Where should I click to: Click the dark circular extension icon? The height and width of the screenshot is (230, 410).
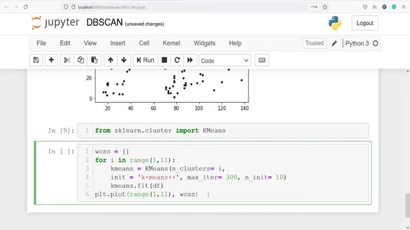coord(384,7)
